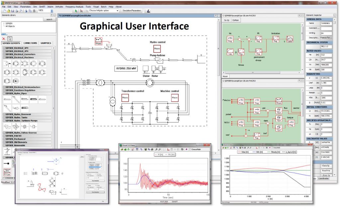This screenshot has height=209, width=340.
Task: Click the Machine control Macro block
Action: pos(174,97)
